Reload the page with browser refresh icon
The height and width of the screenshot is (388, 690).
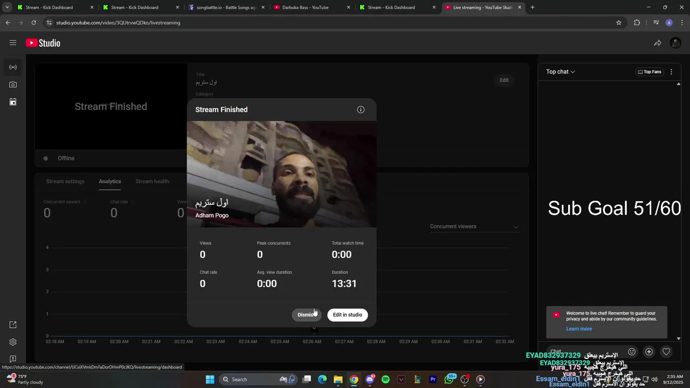33,23
